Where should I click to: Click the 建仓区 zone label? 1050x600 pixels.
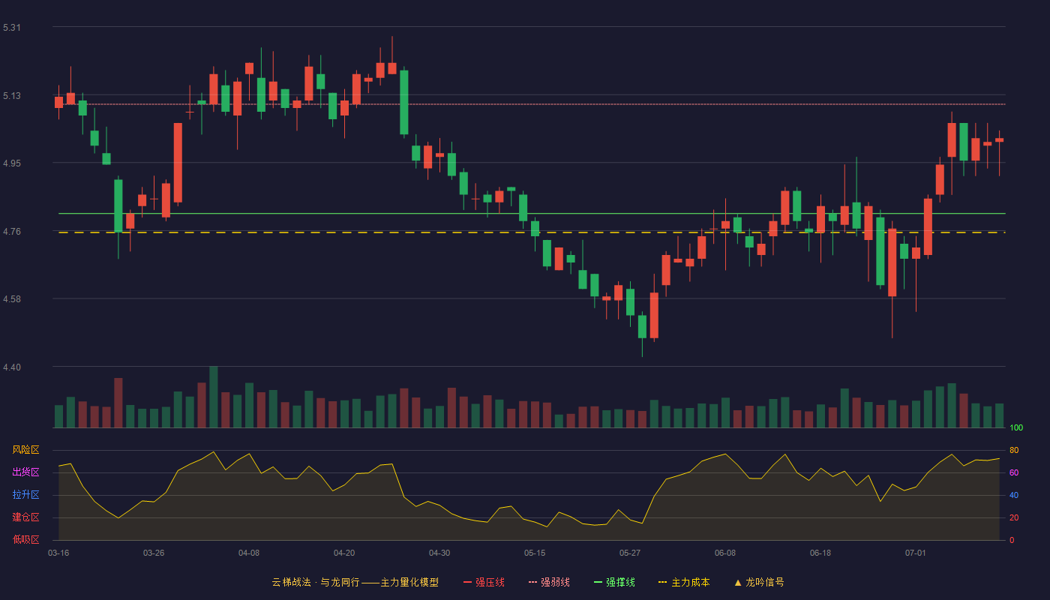25,517
